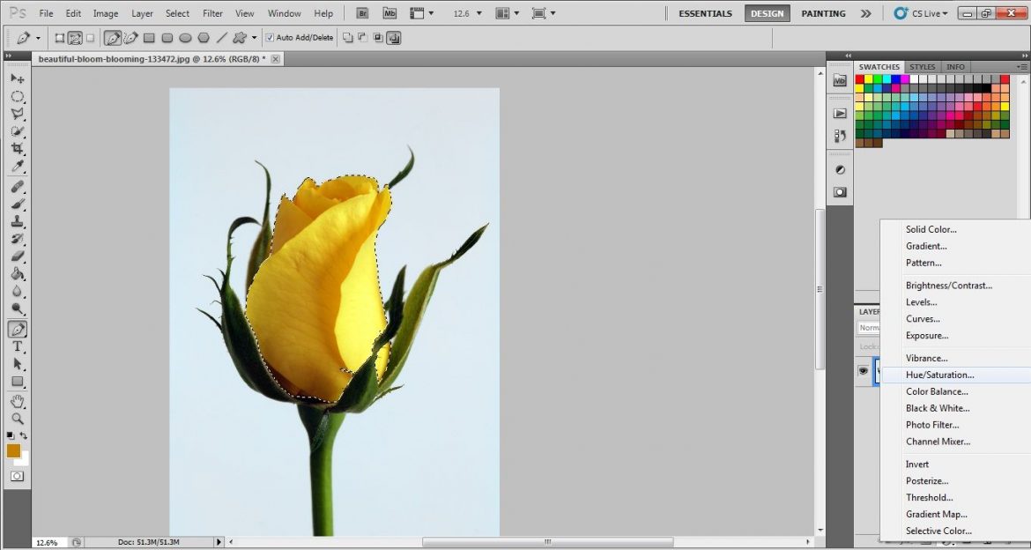Enable Shape Layers mode in options bar

[60, 38]
